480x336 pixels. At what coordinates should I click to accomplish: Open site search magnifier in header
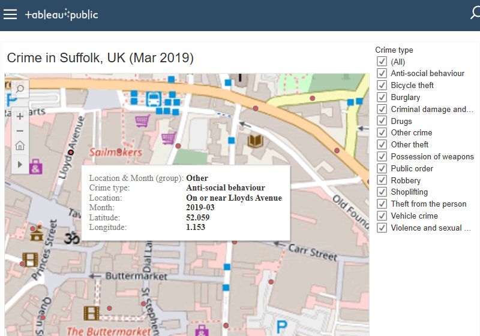point(475,13)
